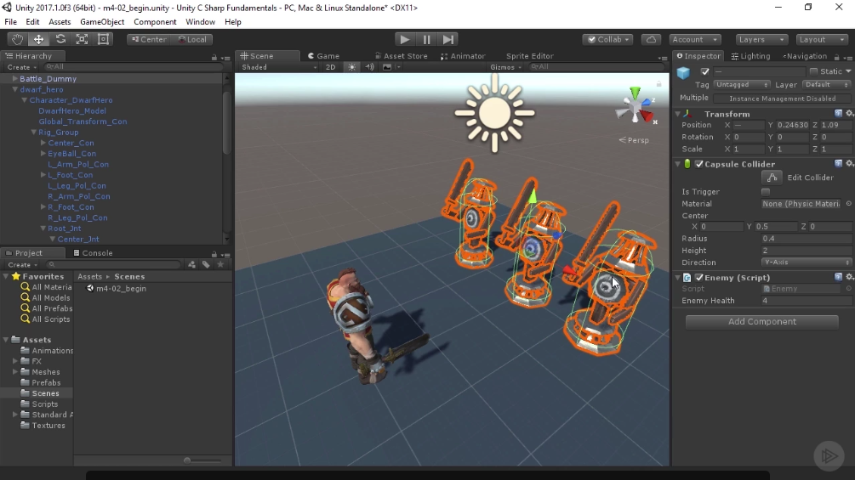Click search by type icon in Project
Image resolution: width=855 pixels, height=480 pixels.
[x=192, y=264]
